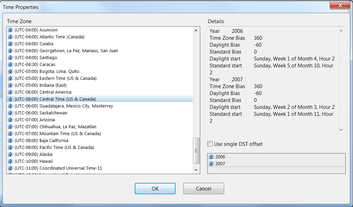
Task: Click the up arrow on the Details scrollbar
Action: pyautogui.click(x=341, y=31)
